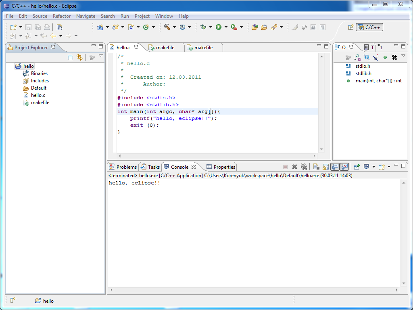Open Project Explorer view menu triangle
This screenshot has height=310, width=413.
pyautogui.click(x=100, y=56)
